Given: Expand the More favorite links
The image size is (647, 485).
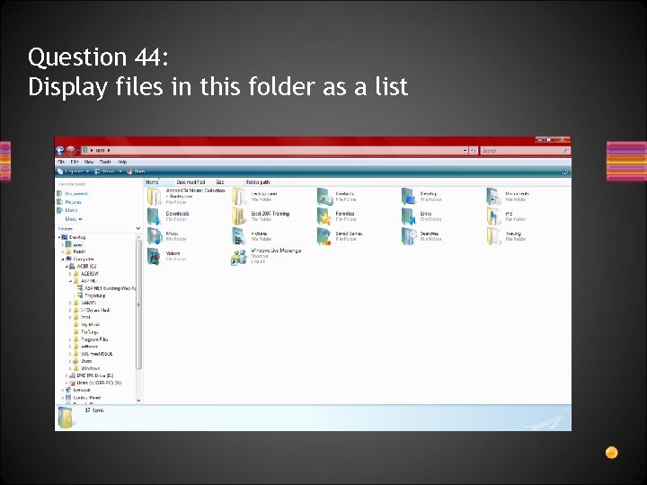Looking at the screenshot, I should (74, 219).
